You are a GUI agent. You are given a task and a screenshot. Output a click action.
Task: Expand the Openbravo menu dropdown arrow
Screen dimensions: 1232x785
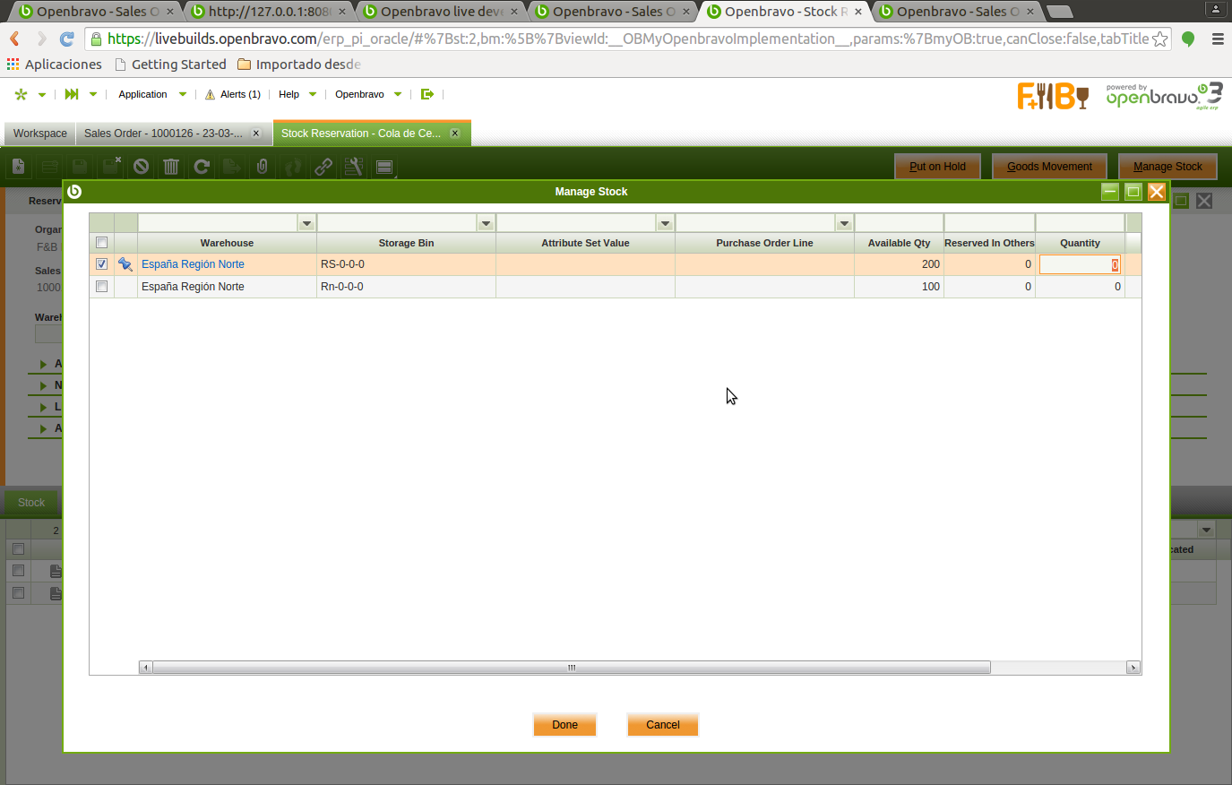click(x=398, y=94)
